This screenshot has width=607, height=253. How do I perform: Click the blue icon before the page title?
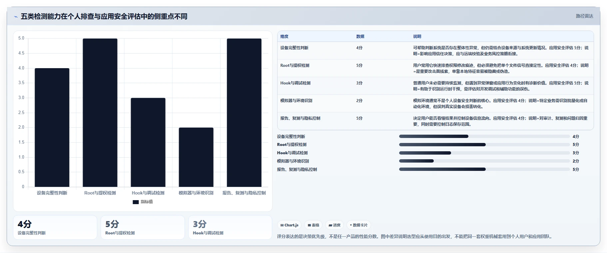tap(16, 17)
